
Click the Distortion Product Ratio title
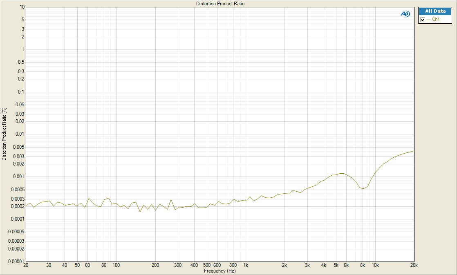click(x=220, y=4)
